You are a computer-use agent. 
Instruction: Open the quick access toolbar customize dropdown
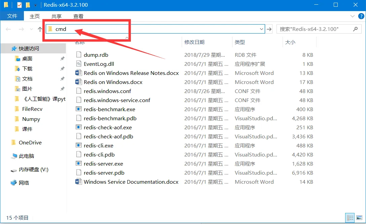(35, 5)
